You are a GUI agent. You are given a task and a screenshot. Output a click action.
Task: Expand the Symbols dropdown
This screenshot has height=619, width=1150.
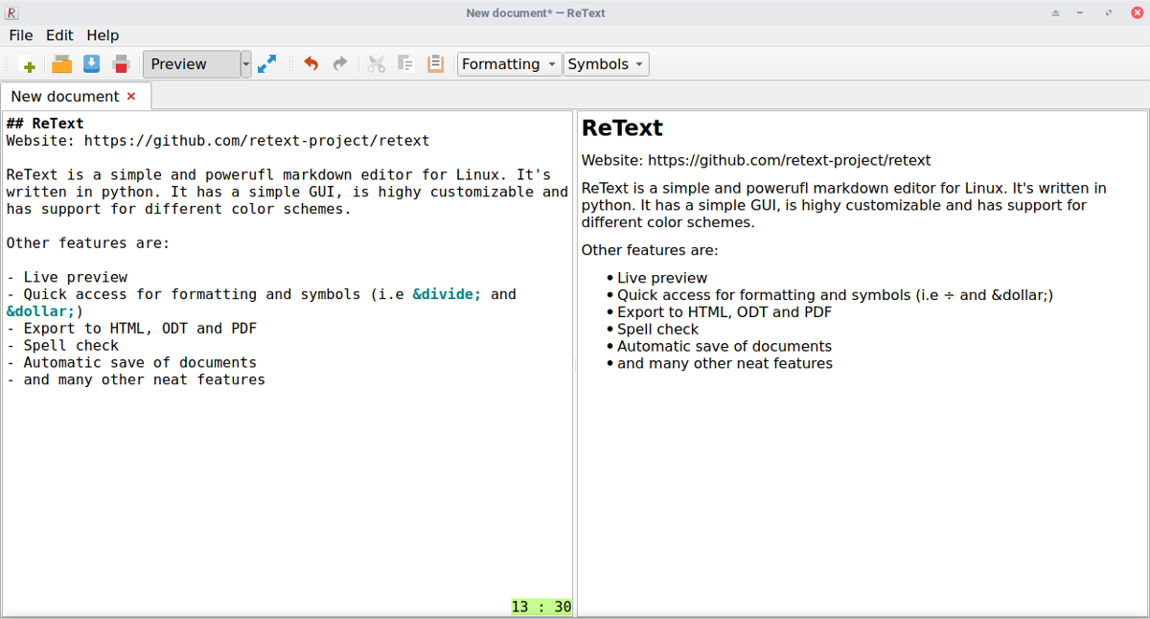[x=607, y=64]
